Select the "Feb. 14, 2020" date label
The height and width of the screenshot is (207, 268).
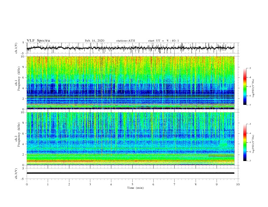[x=94, y=41]
